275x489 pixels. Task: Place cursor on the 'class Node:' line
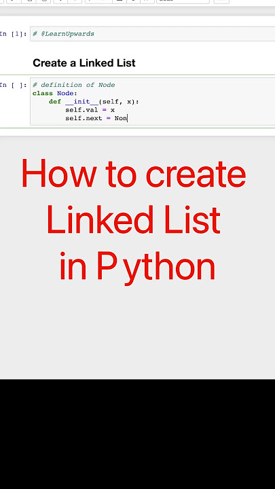55,93
